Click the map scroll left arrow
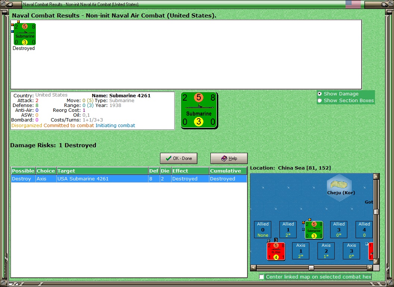394x287 pixels. (253, 268)
